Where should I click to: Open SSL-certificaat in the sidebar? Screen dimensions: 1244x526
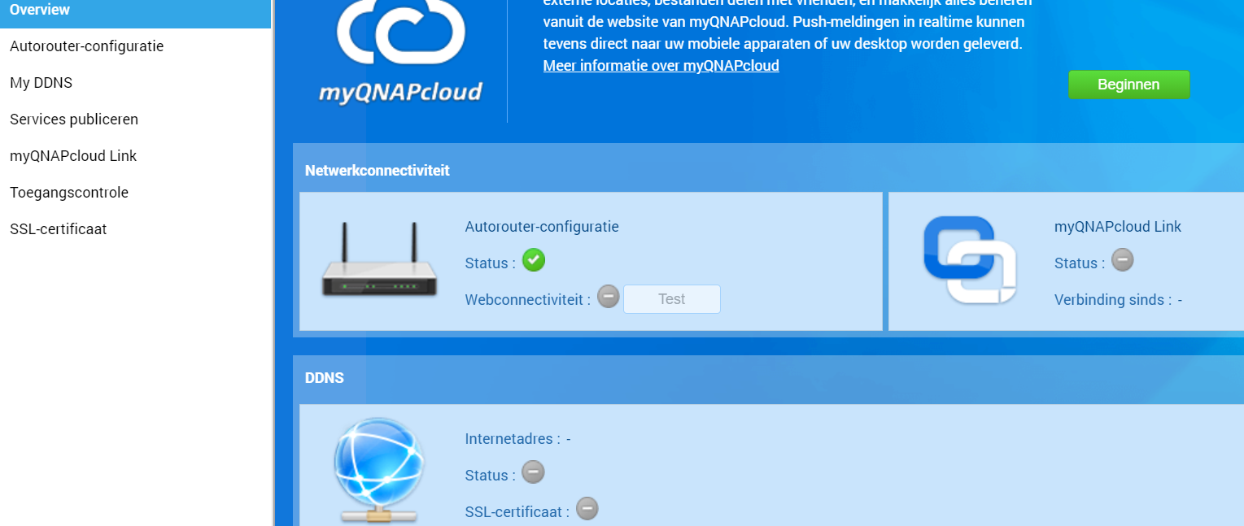(58, 229)
